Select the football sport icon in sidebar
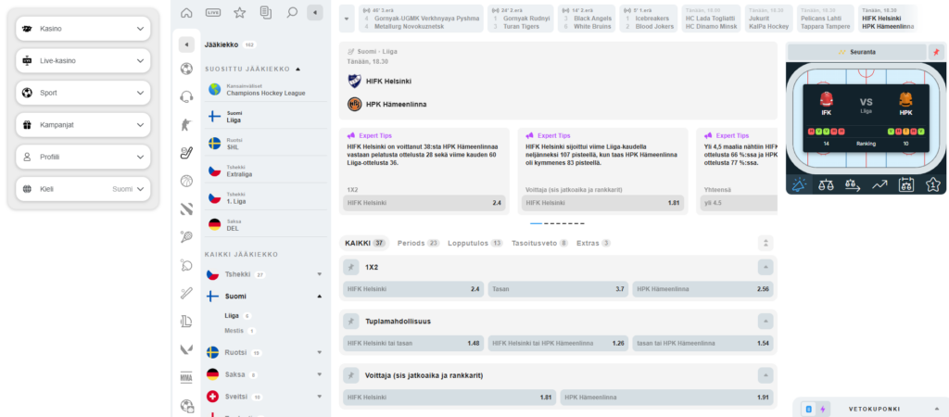949x417 pixels. 186,69
